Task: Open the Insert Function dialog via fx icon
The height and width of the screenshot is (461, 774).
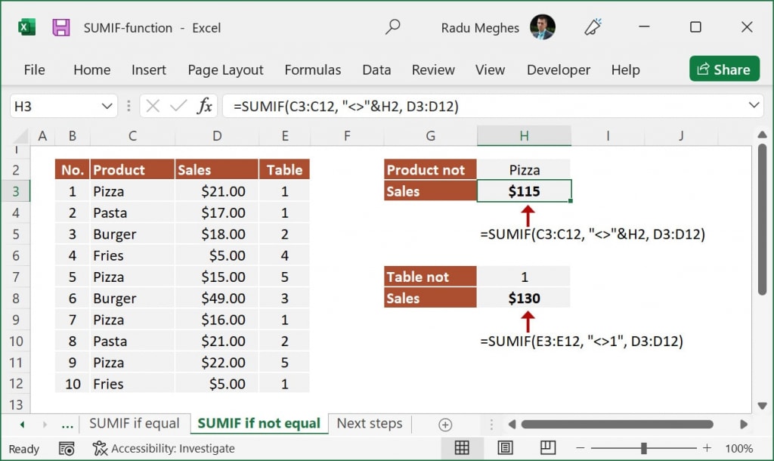Action: [204, 106]
